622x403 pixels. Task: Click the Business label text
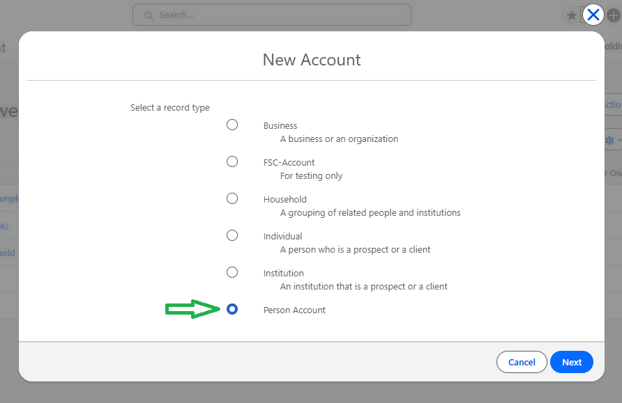(x=280, y=125)
